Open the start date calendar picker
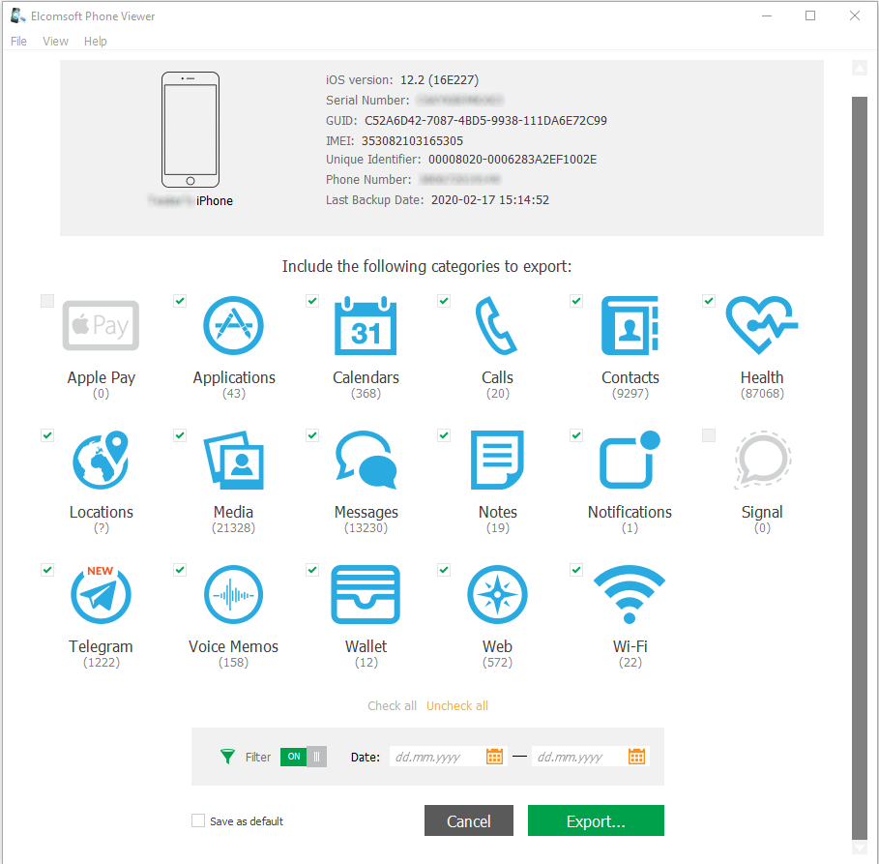Screen dimensions: 879x864 [494, 756]
